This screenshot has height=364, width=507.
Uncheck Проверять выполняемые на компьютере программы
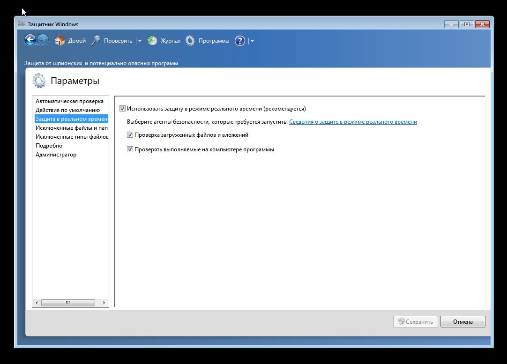click(x=130, y=149)
